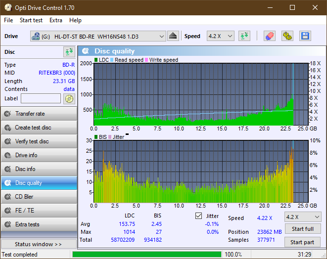The width and height of the screenshot is (327, 259).
Task: Open Extra tests panel
Action: [39, 224]
